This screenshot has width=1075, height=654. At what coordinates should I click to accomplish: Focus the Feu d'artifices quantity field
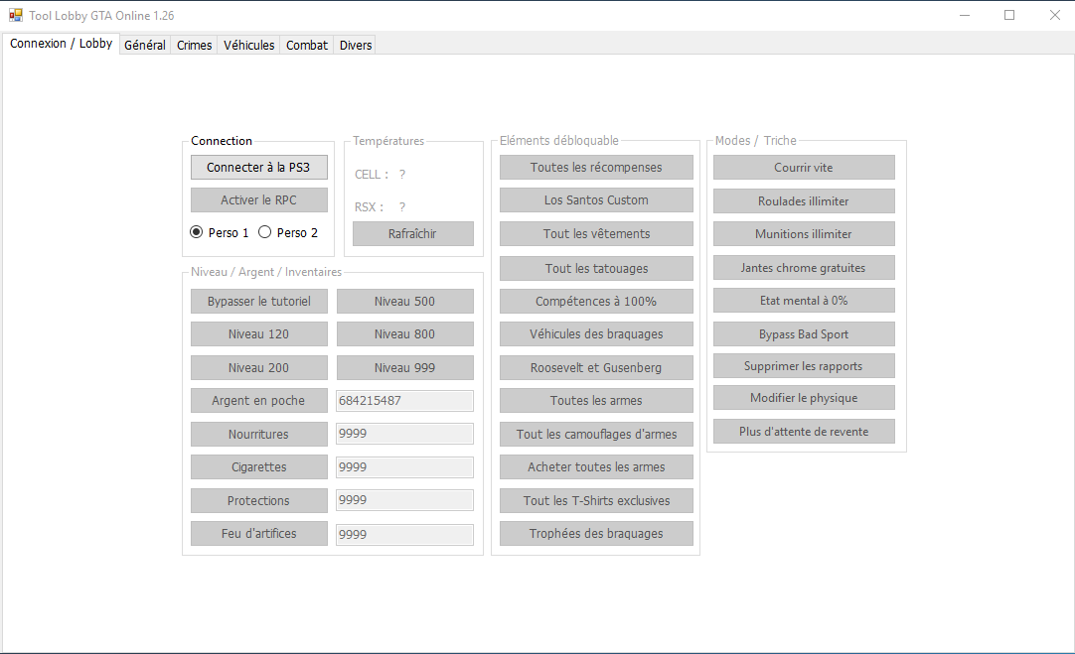[x=404, y=534]
